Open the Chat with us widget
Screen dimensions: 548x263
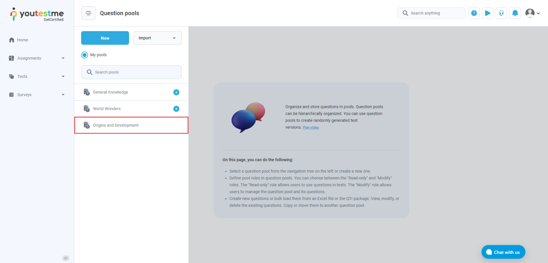(x=503, y=252)
